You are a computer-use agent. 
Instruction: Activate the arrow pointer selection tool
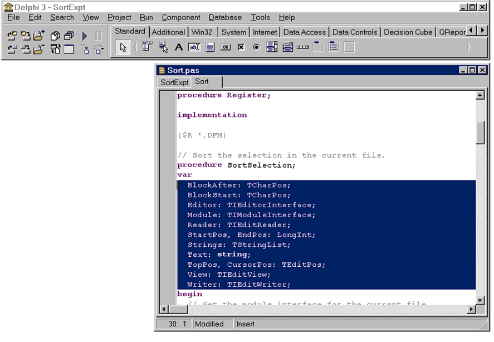[123, 47]
